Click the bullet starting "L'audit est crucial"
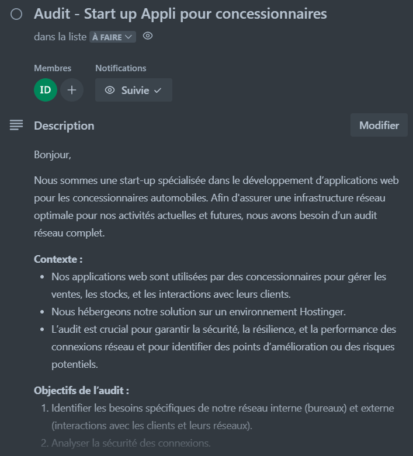The width and height of the screenshot is (413, 456). click(x=223, y=347)
